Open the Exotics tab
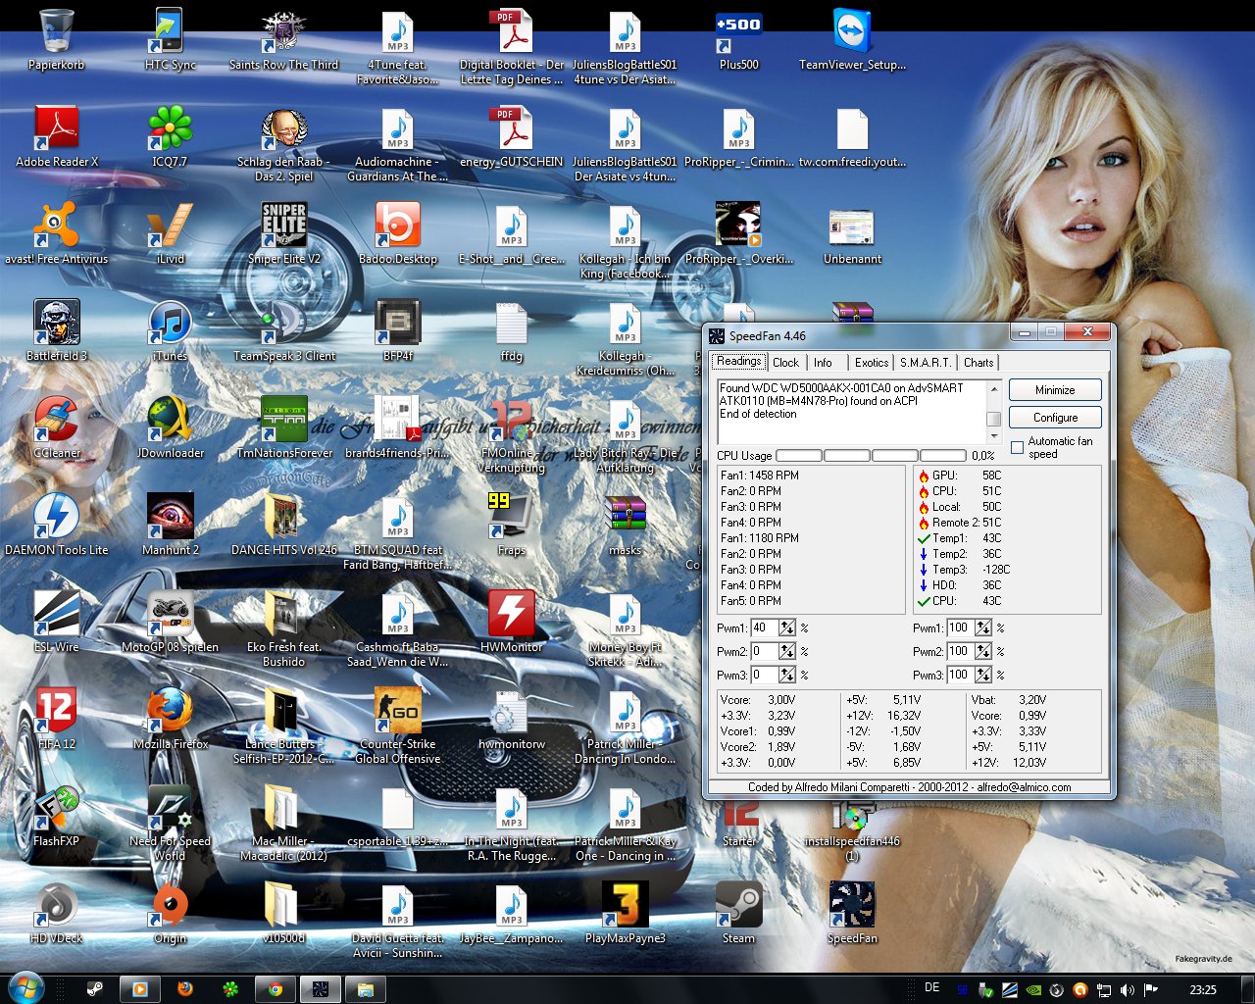Image resolution: width=1255 pixels, height=1004 pixels. tap(871, 362)
